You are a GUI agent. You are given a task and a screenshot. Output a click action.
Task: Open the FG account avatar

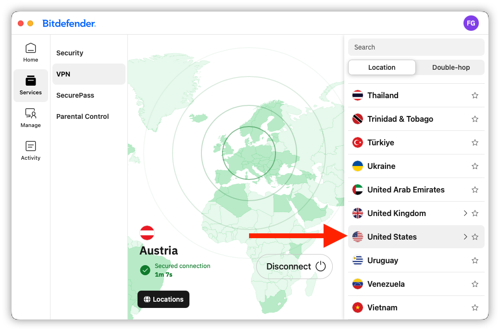click(471, 23)
